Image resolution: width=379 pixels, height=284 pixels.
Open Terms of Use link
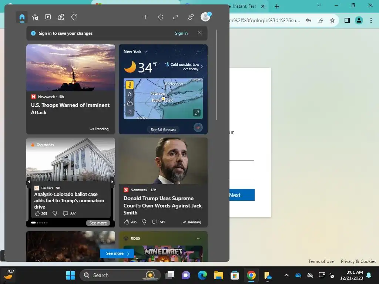(321, 261)
